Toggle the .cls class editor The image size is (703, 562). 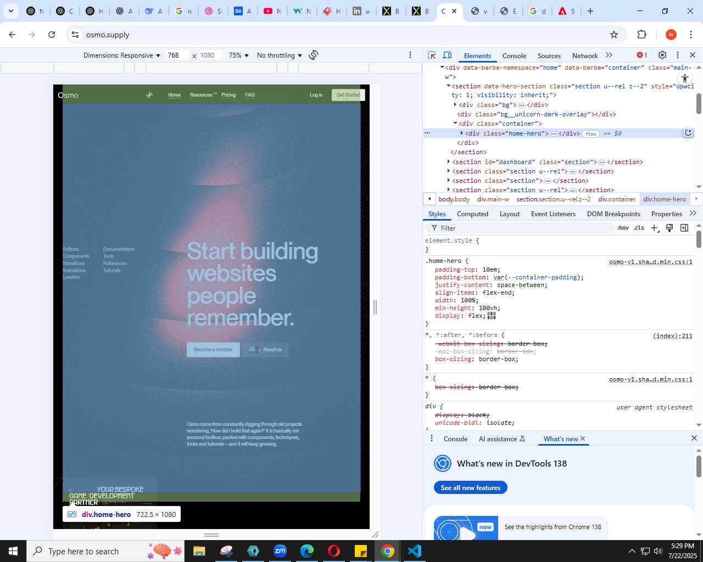[639, 228]
